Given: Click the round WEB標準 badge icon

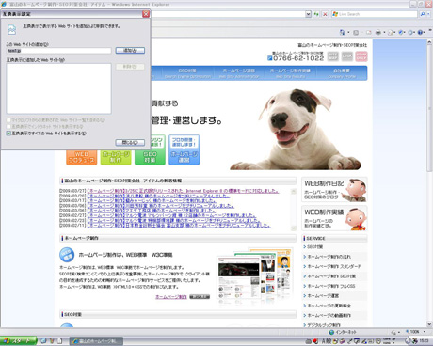Looking at the screenshot, I should (67, 255).
